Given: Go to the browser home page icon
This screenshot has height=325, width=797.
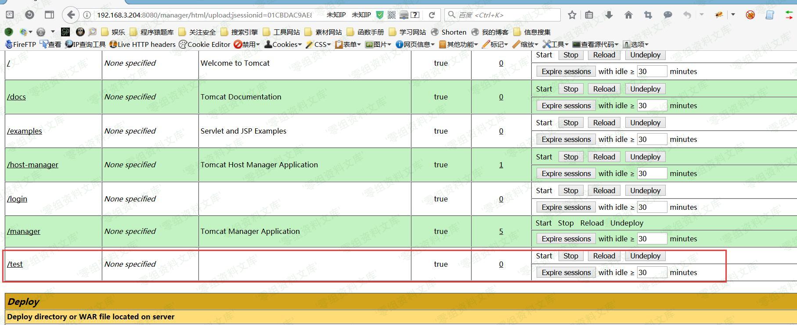Looking at the screenshot, I should (628, 15).
